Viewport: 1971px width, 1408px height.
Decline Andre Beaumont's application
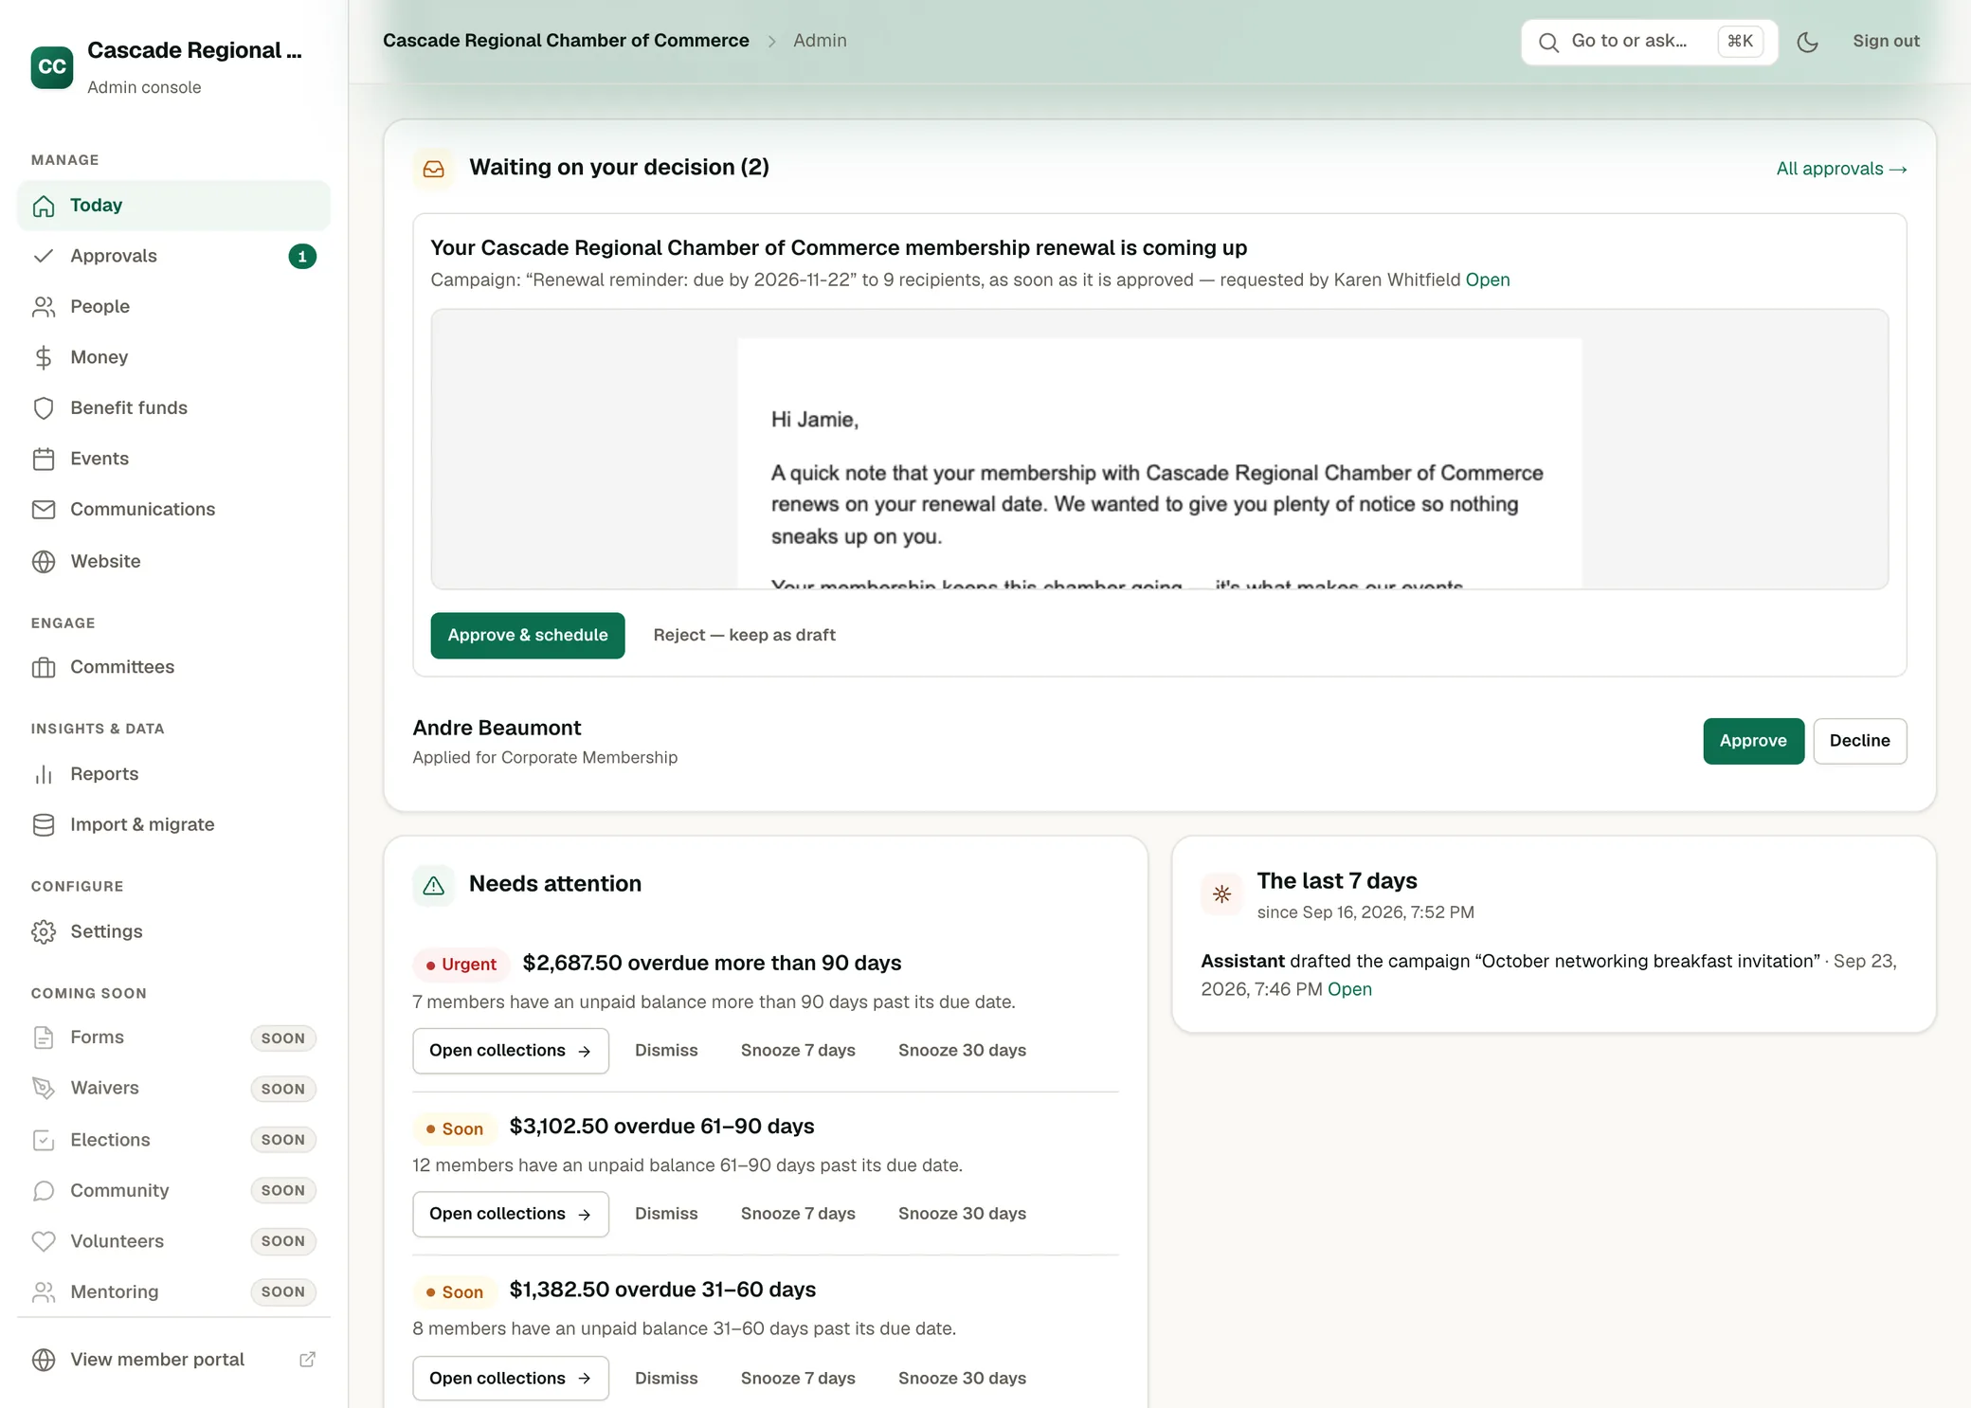pos(1859,741)
